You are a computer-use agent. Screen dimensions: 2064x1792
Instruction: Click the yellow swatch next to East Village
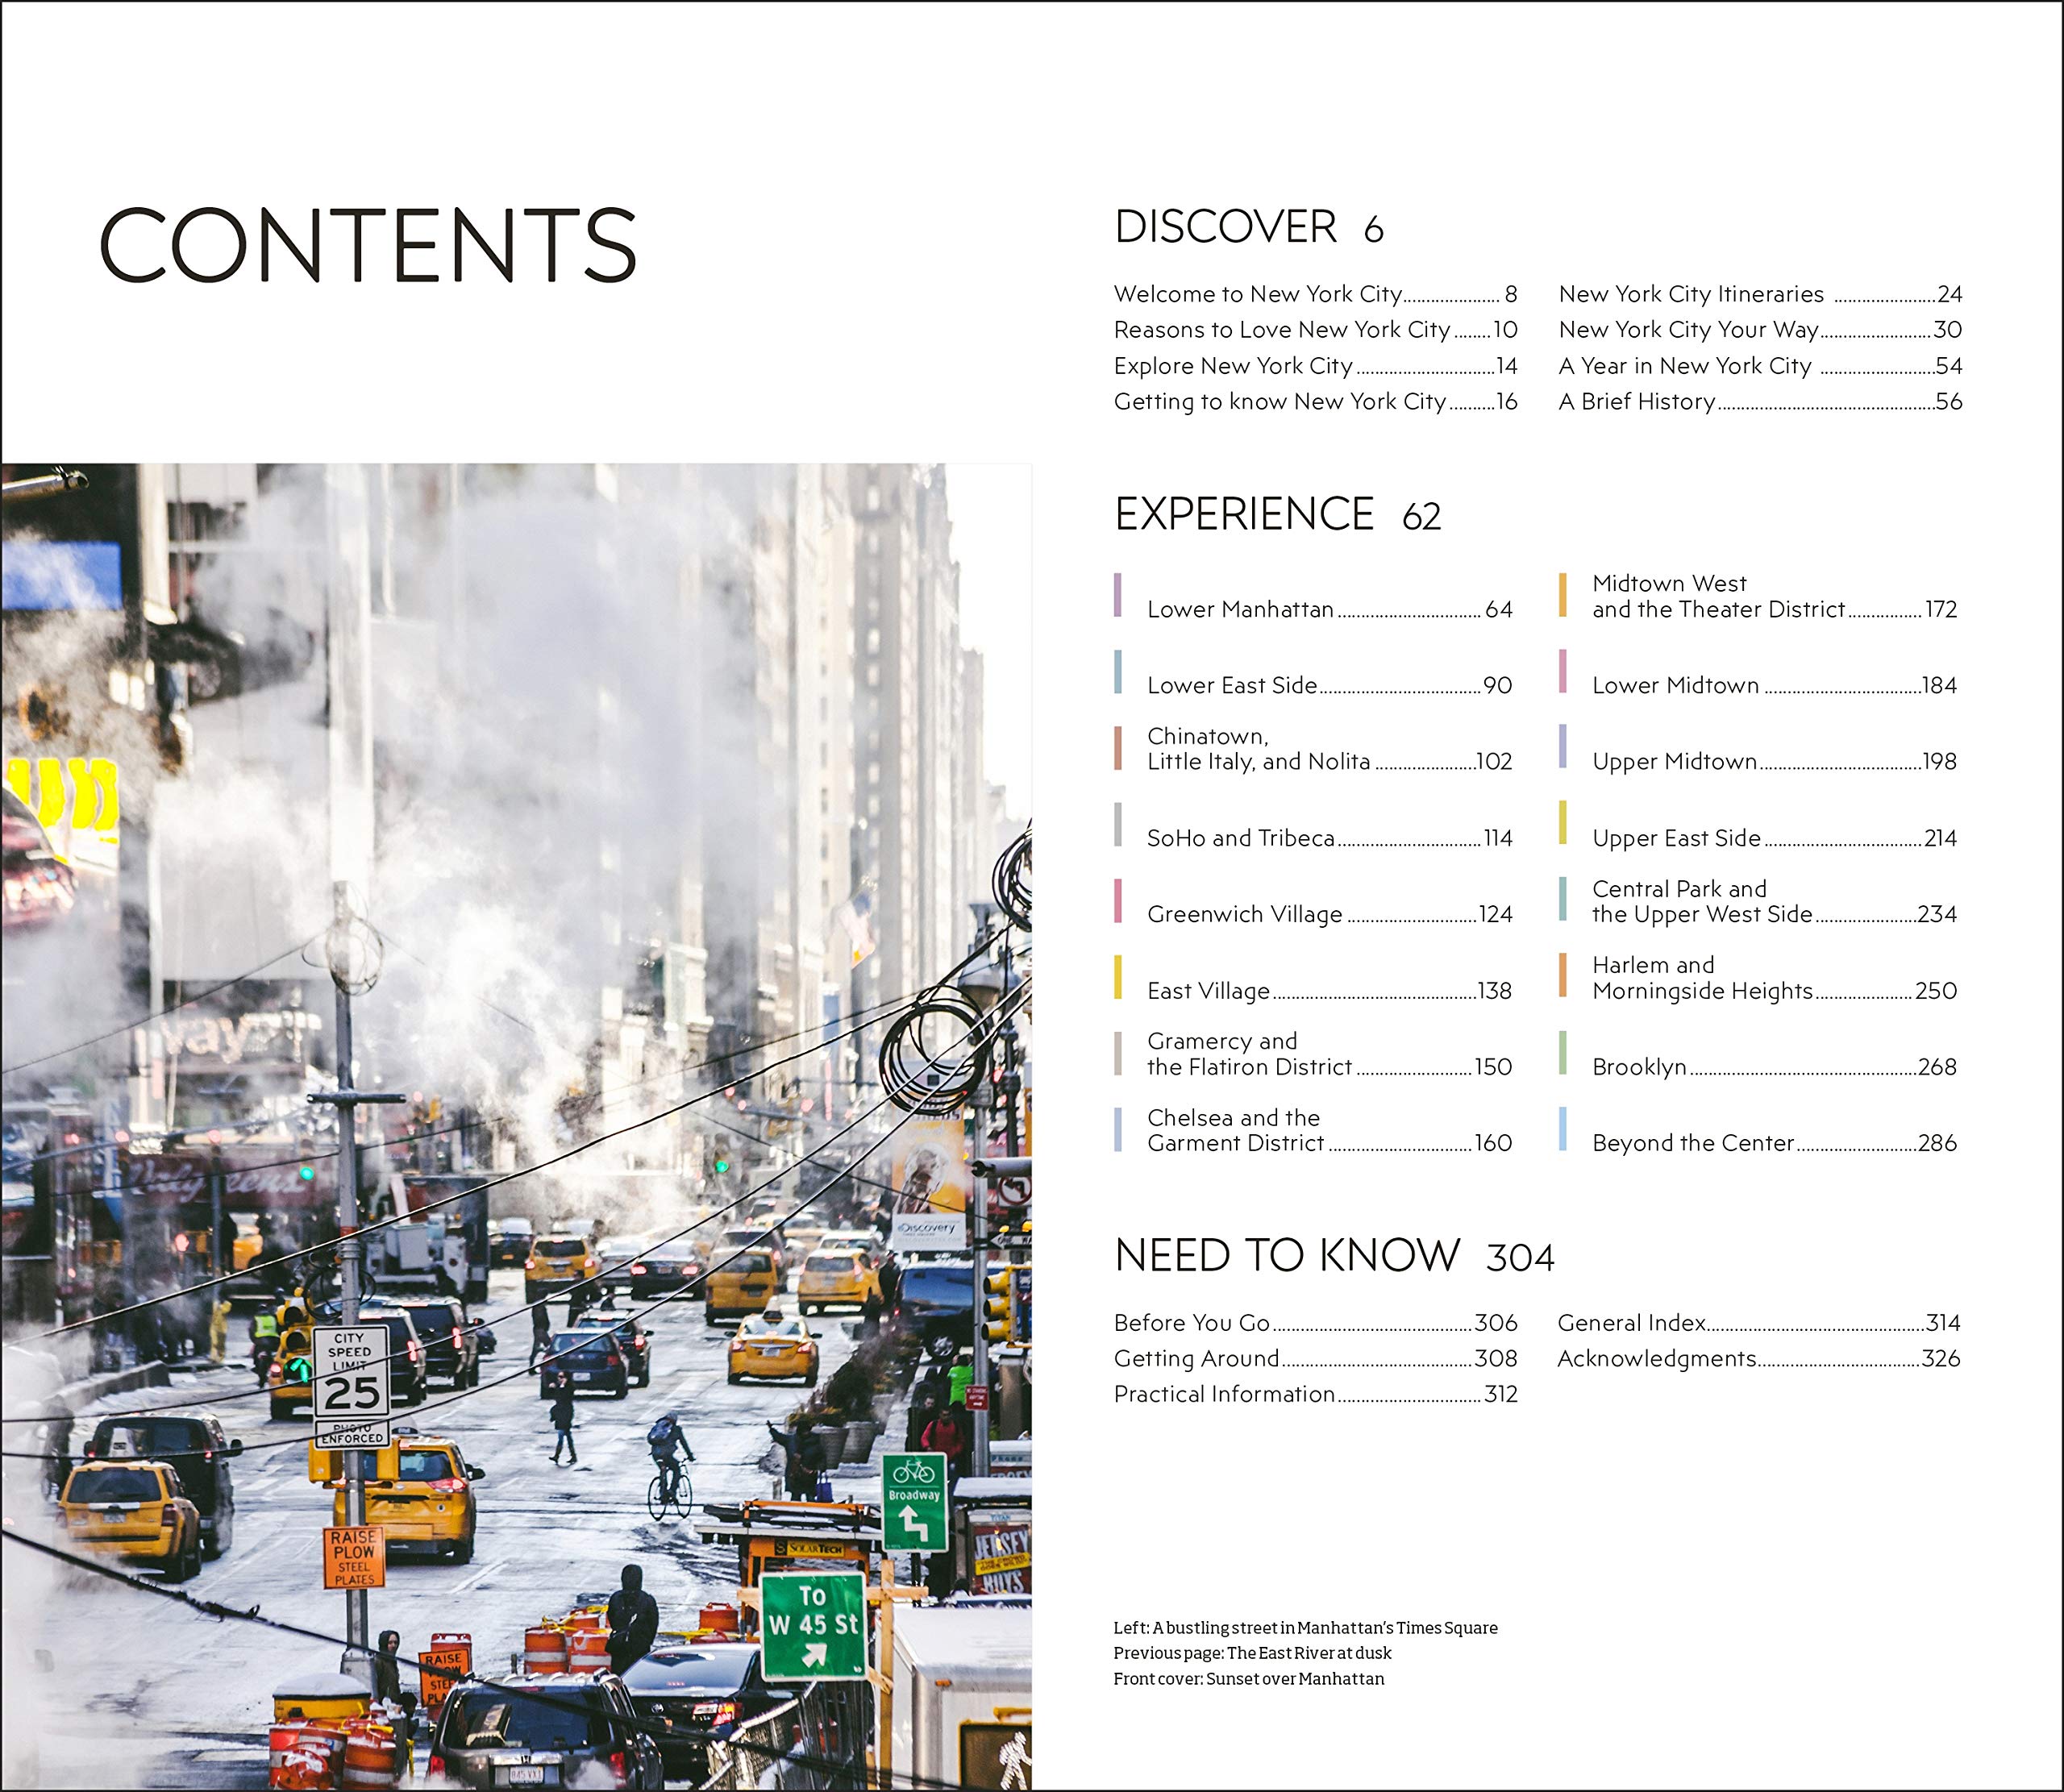[x=1118, y=977]
